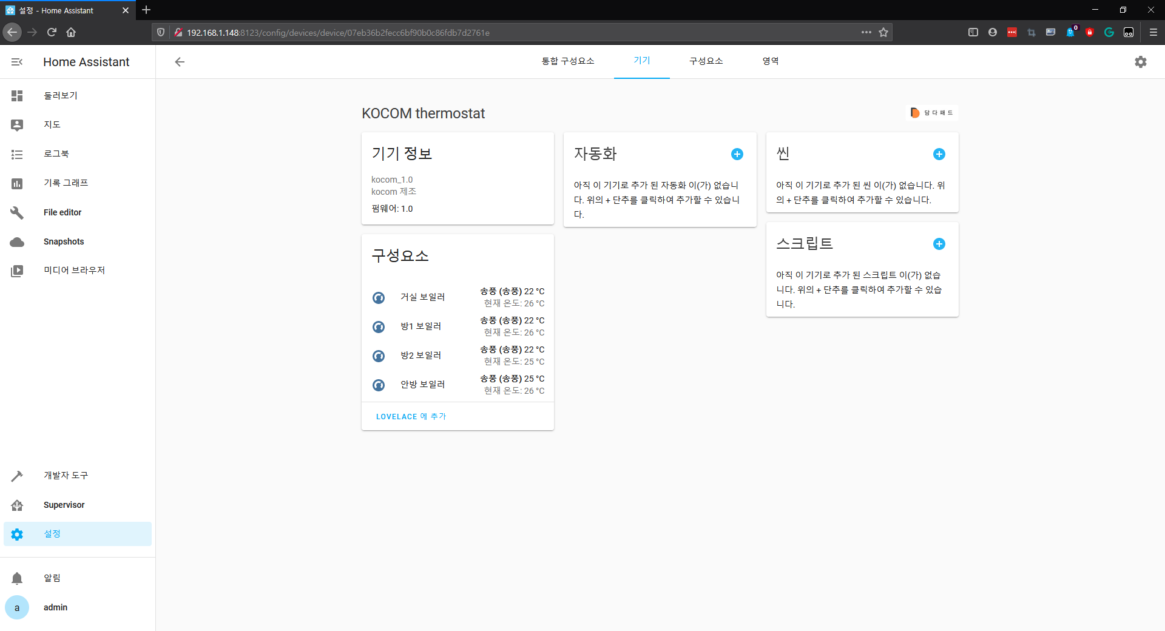Click KOCOM thermostat device title
1165x631 pixels.
click(423, 113)
